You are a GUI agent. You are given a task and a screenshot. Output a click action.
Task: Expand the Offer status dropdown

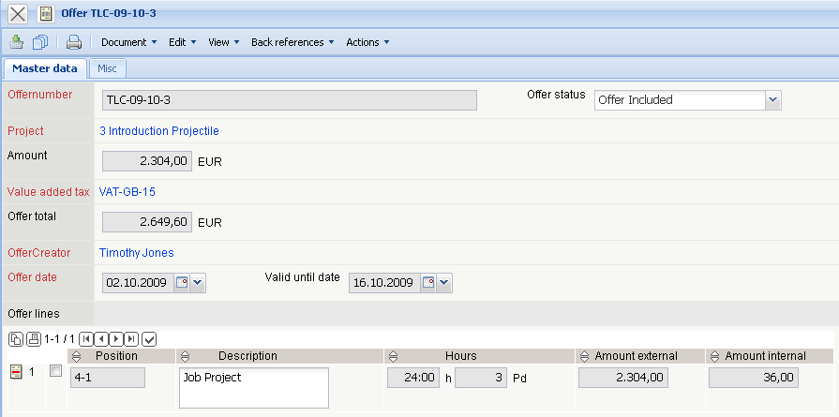pyautogui.click(x=772, y=99)
